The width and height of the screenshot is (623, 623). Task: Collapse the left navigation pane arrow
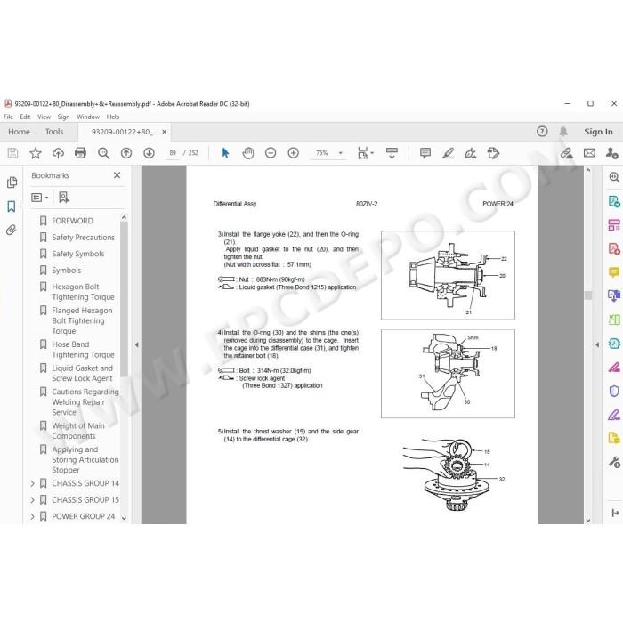[137, 345]
